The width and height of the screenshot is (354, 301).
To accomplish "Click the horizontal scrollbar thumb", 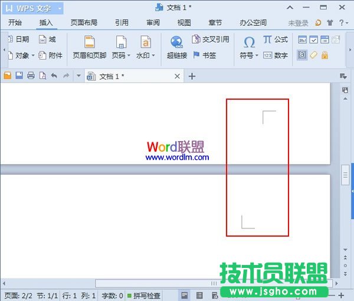I will (x=214, y=283).
